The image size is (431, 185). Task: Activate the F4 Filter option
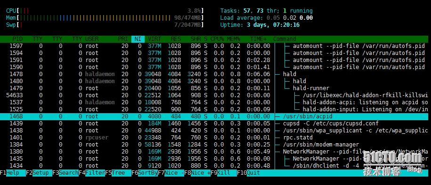[x=92, y=173]
